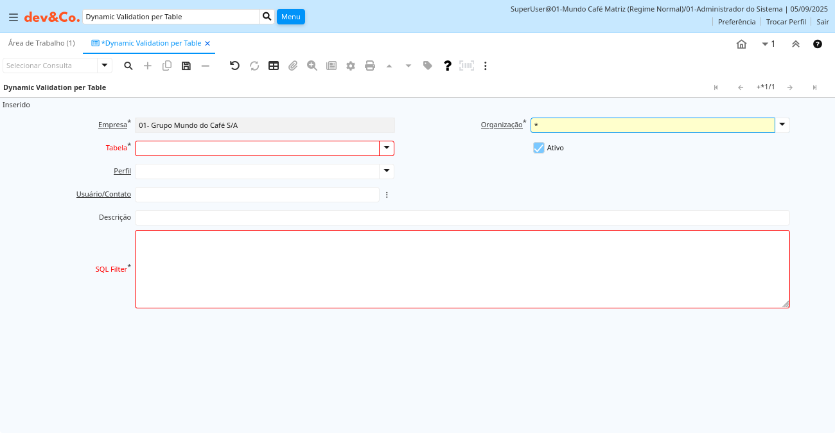Open the hamburger menu next to dev&Co. logo
Viewport: 835px width, 433px height.
pos(13,17)
